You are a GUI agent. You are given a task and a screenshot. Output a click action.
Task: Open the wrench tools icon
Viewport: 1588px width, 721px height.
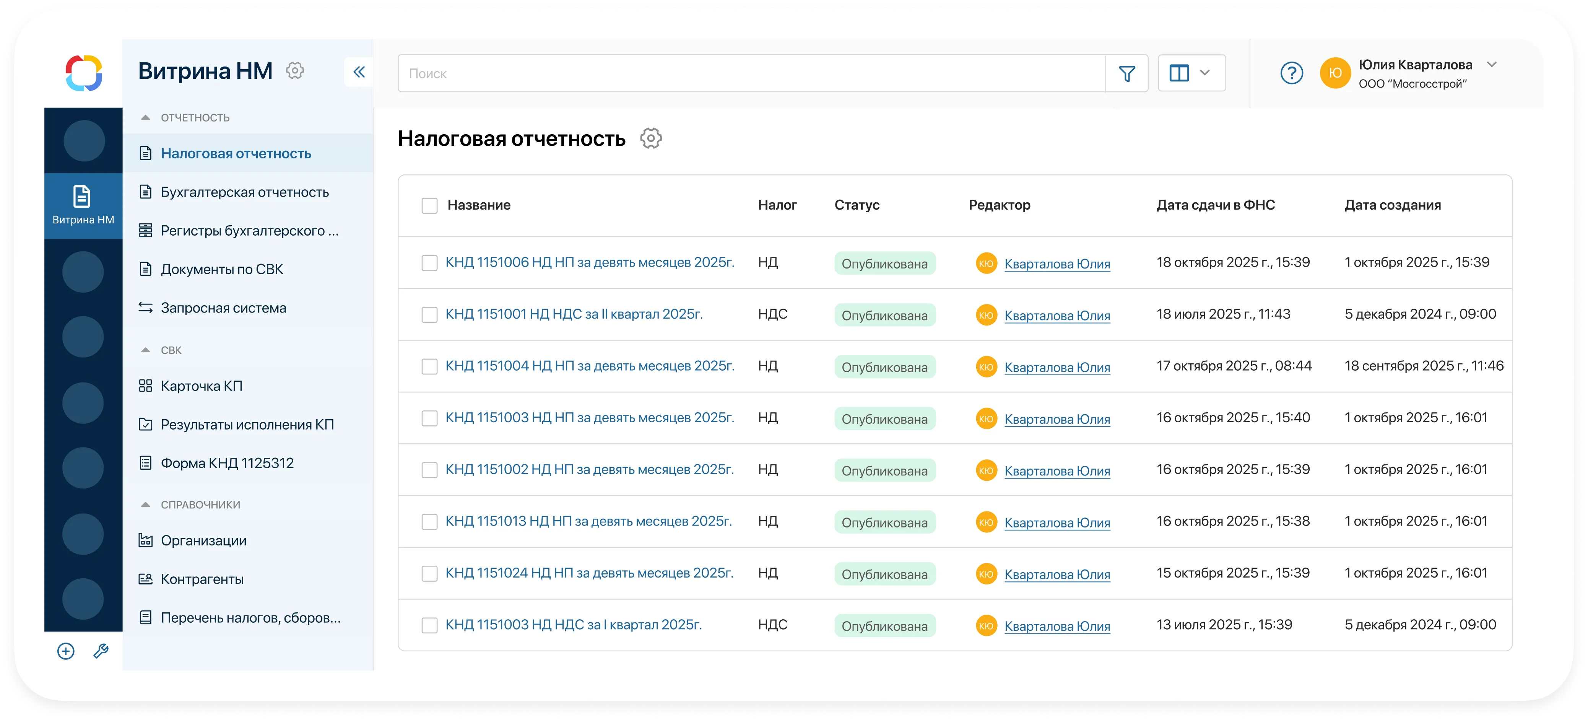[101, 651]
